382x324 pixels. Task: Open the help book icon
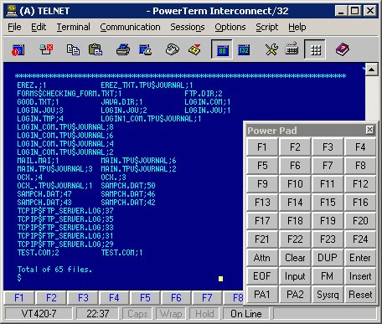342,50
